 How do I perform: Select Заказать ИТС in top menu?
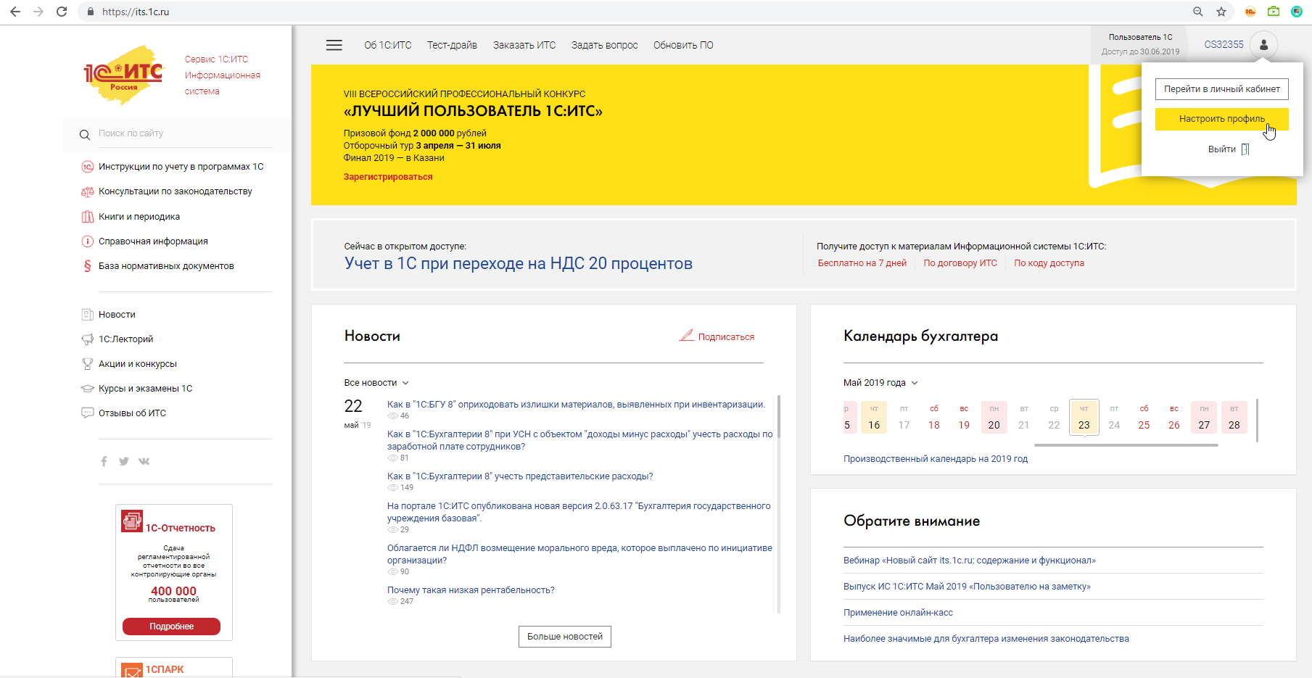[x=524, y=45]
